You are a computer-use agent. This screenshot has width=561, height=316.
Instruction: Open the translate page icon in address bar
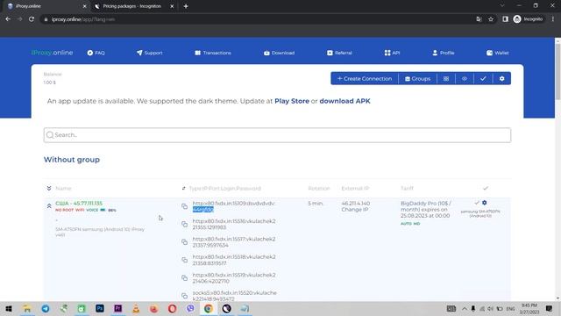pos(479,19)
